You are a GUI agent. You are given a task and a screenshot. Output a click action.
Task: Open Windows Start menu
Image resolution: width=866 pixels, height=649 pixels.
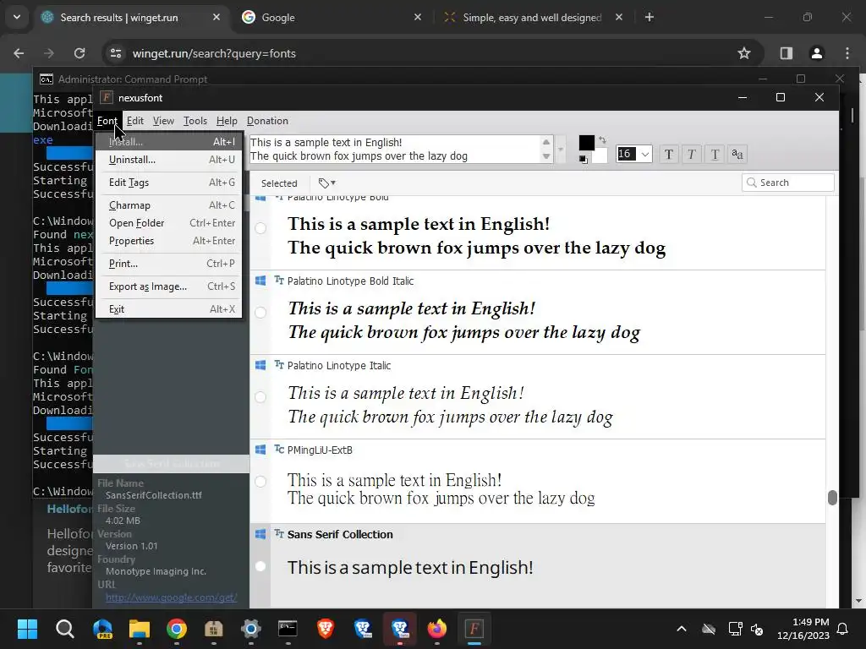click(27, 629)
